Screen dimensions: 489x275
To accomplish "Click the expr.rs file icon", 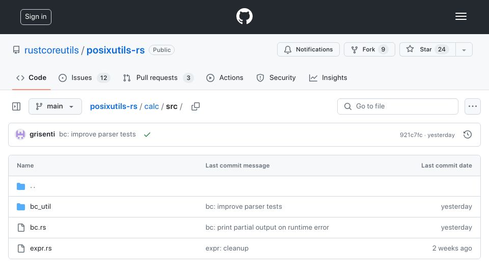I will coord(21,249).
